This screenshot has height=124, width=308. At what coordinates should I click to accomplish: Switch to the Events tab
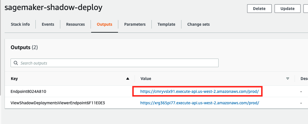(48, 24)
